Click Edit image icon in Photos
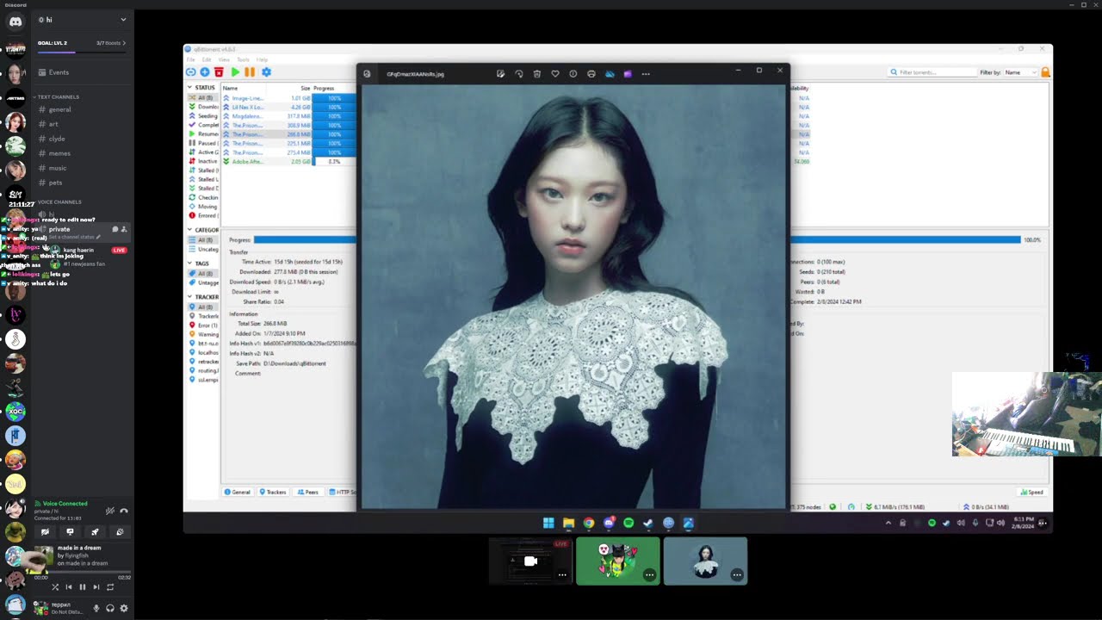The image size is (1102, 620). click(x=500, y=74)
